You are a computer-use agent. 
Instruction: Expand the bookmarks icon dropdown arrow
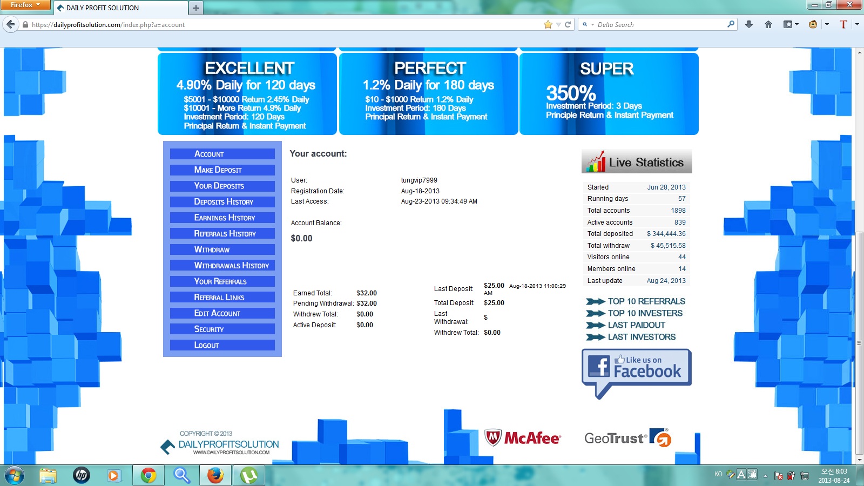pos(796,24)
